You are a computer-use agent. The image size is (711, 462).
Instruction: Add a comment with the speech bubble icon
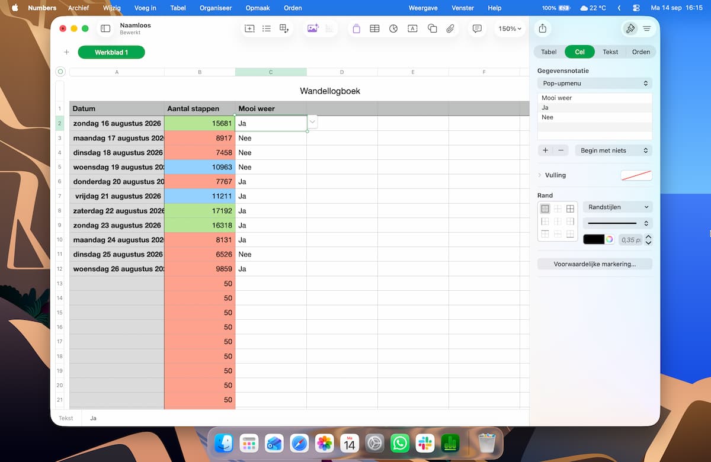477,28
